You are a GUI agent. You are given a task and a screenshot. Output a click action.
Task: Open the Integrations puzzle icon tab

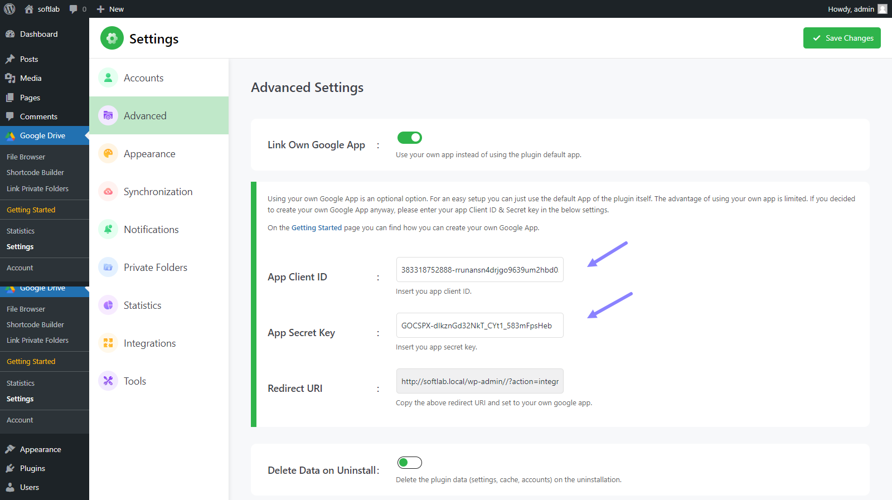pos(108,343)
